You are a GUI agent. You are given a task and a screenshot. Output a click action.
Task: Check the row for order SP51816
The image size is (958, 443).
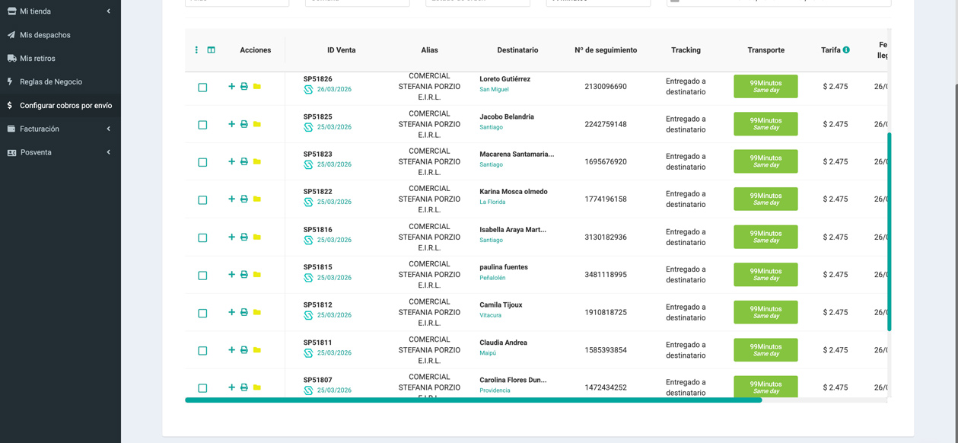[202, 237]
